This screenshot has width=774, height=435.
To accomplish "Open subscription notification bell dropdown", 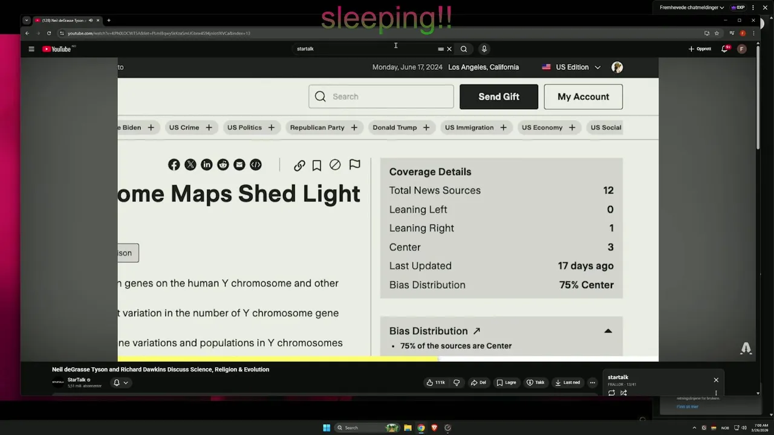I will [x=121, y=382].
